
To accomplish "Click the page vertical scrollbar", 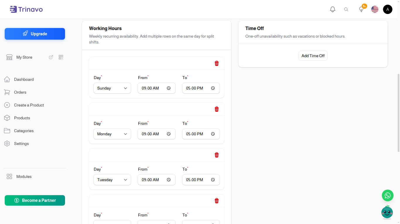I will click(x=398, y=113).
